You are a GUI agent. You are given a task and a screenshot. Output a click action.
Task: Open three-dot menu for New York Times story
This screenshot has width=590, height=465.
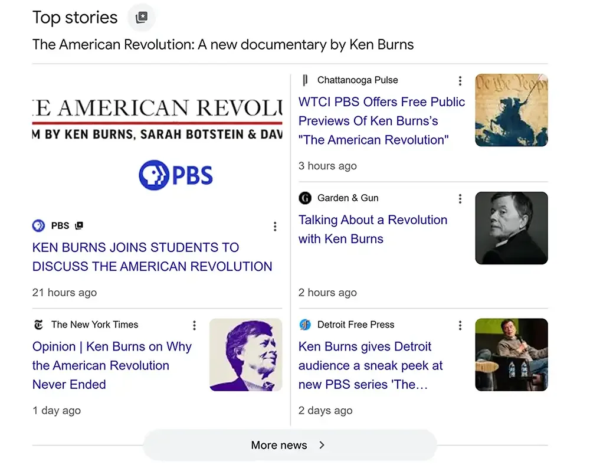[194, 325]
